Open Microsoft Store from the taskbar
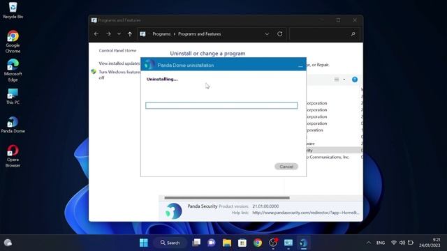 [x=242, y=243]
